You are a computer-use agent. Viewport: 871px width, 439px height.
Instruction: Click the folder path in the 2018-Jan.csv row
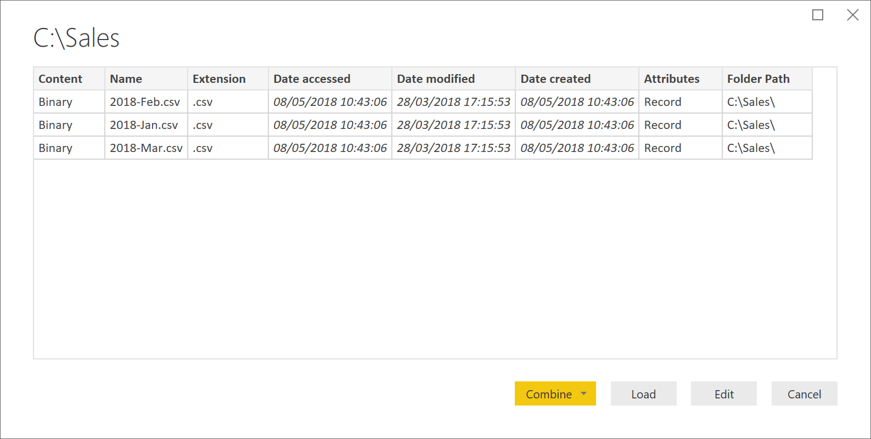pyautogui.click(x=751, y=125)
